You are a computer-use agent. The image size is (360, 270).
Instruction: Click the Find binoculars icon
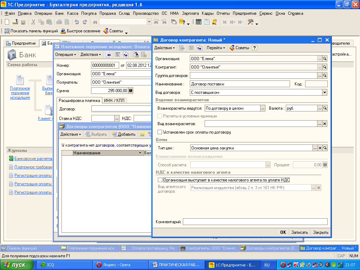(x=95, y=22)
